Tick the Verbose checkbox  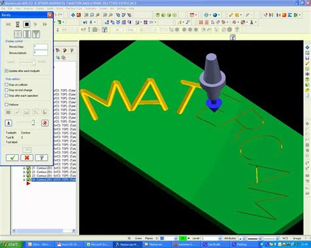[x=7, y=105]
